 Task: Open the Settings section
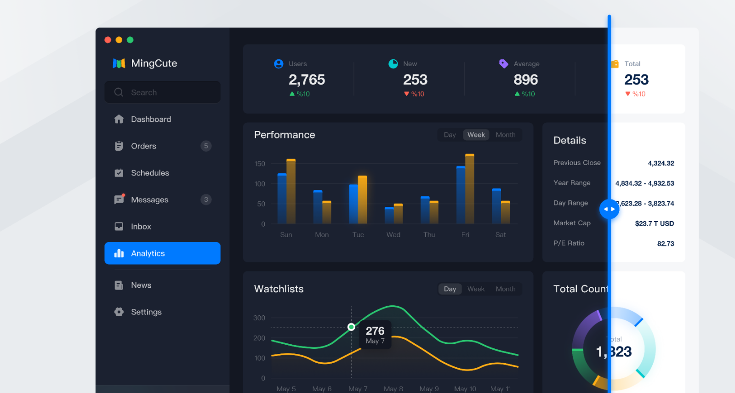click(x=162, y=312)
